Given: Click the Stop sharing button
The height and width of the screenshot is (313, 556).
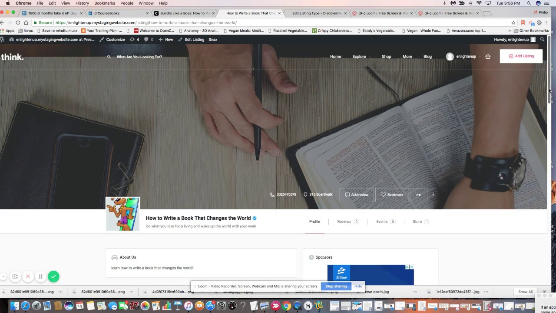Looking at the screenshot, I should (336, 286).
